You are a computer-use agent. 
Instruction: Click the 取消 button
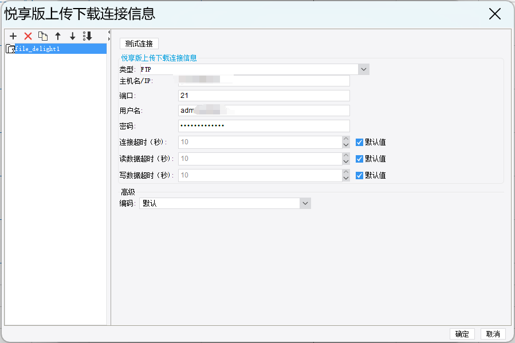(x=493, y=334)
